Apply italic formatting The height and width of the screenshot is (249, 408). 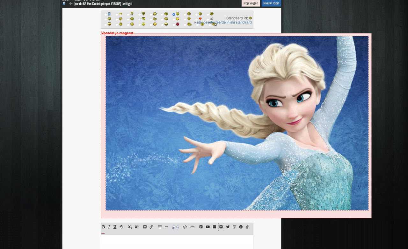coord(109,227)
